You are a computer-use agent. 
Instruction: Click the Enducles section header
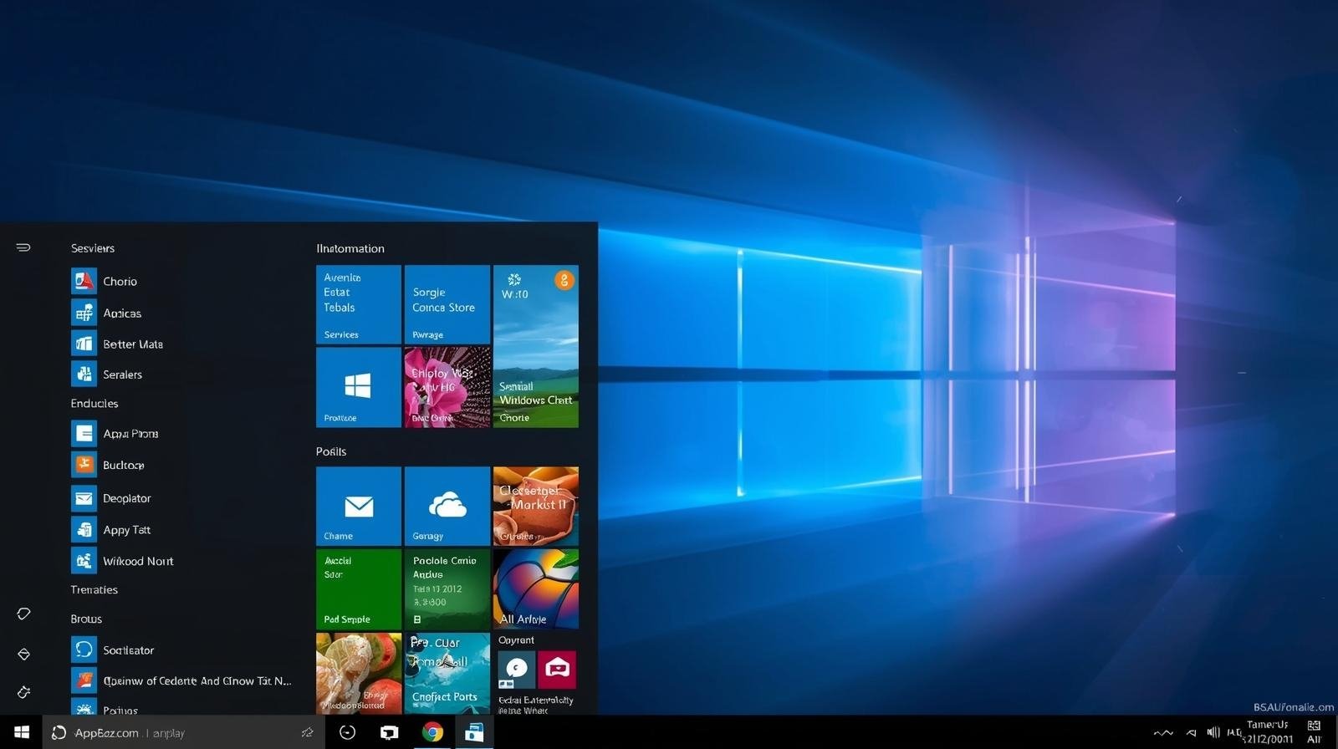[94, 403]
